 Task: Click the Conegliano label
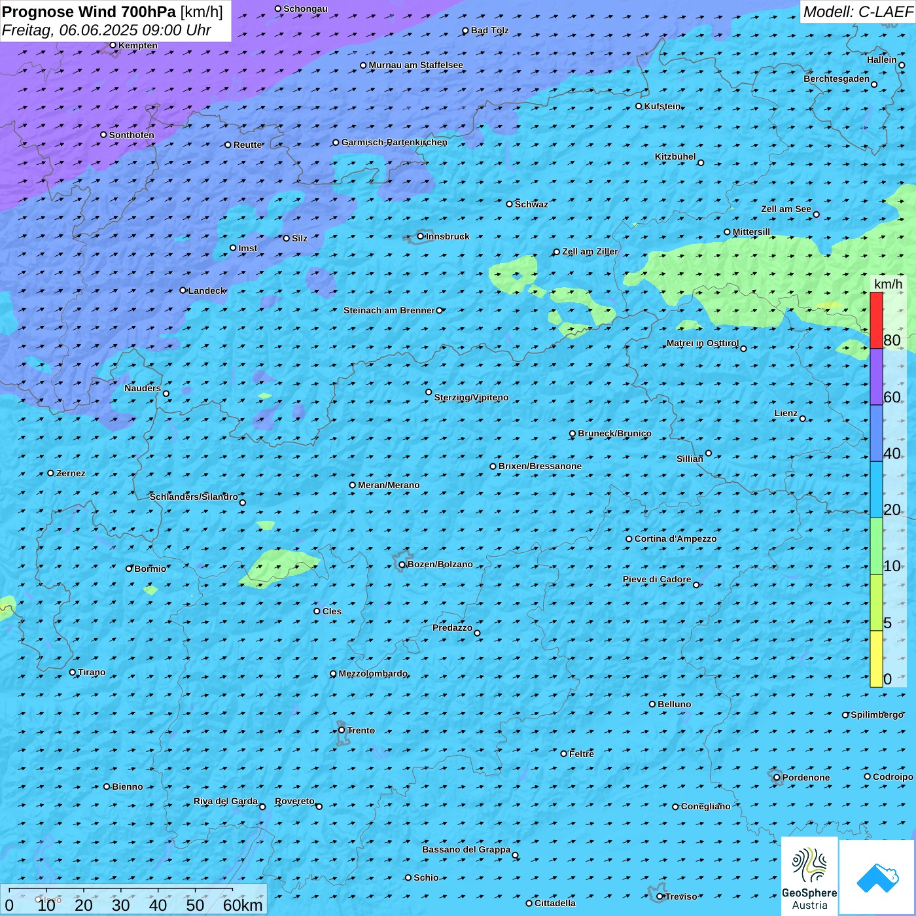pyautogui.click(x=706, y=806)
